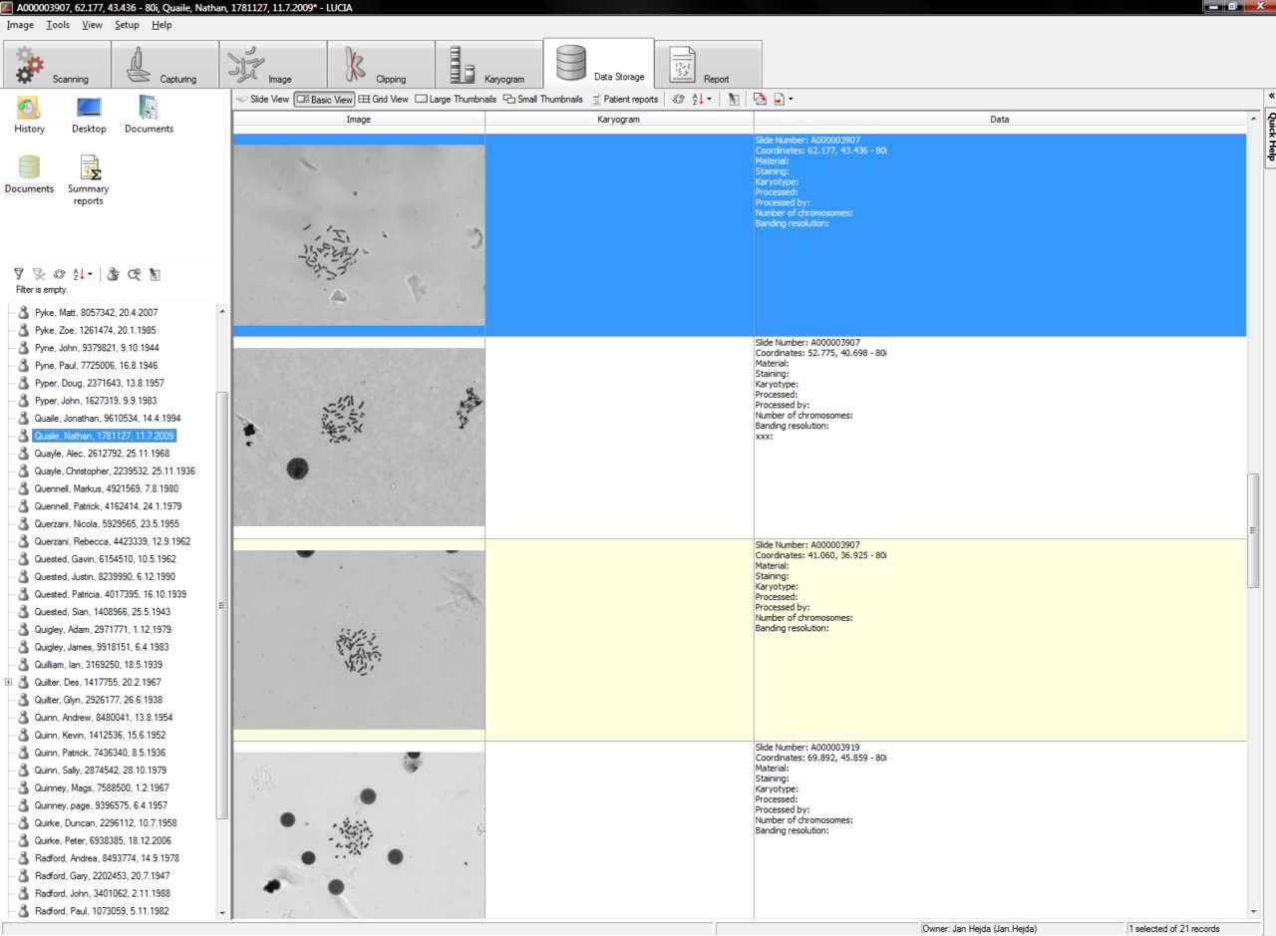Click the patient tree vertical scrollbar
The height and width of the screenshot is (936, 1276).
222,605
